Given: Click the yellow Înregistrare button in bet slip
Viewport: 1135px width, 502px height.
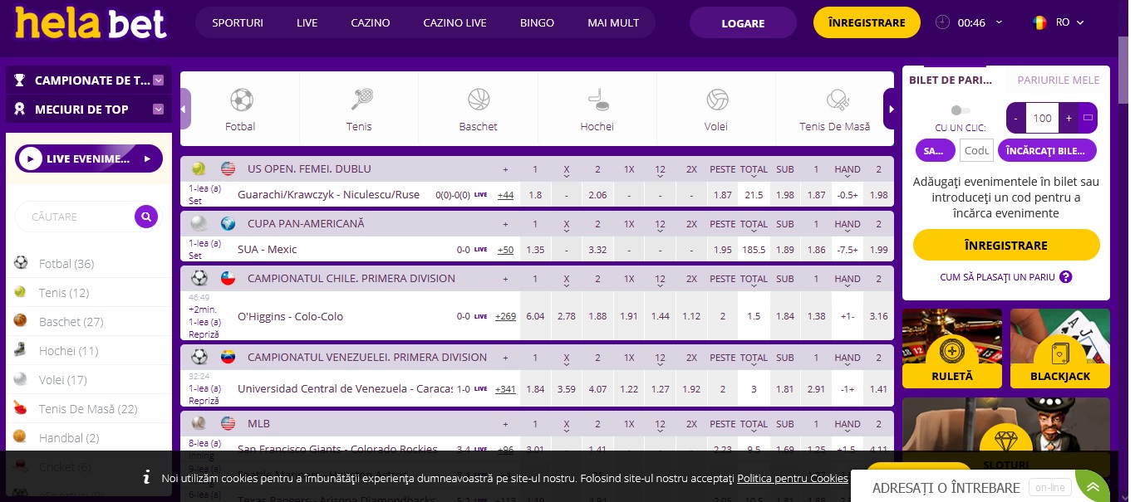Looking at the screenshot, I should tap(1006, 246).
